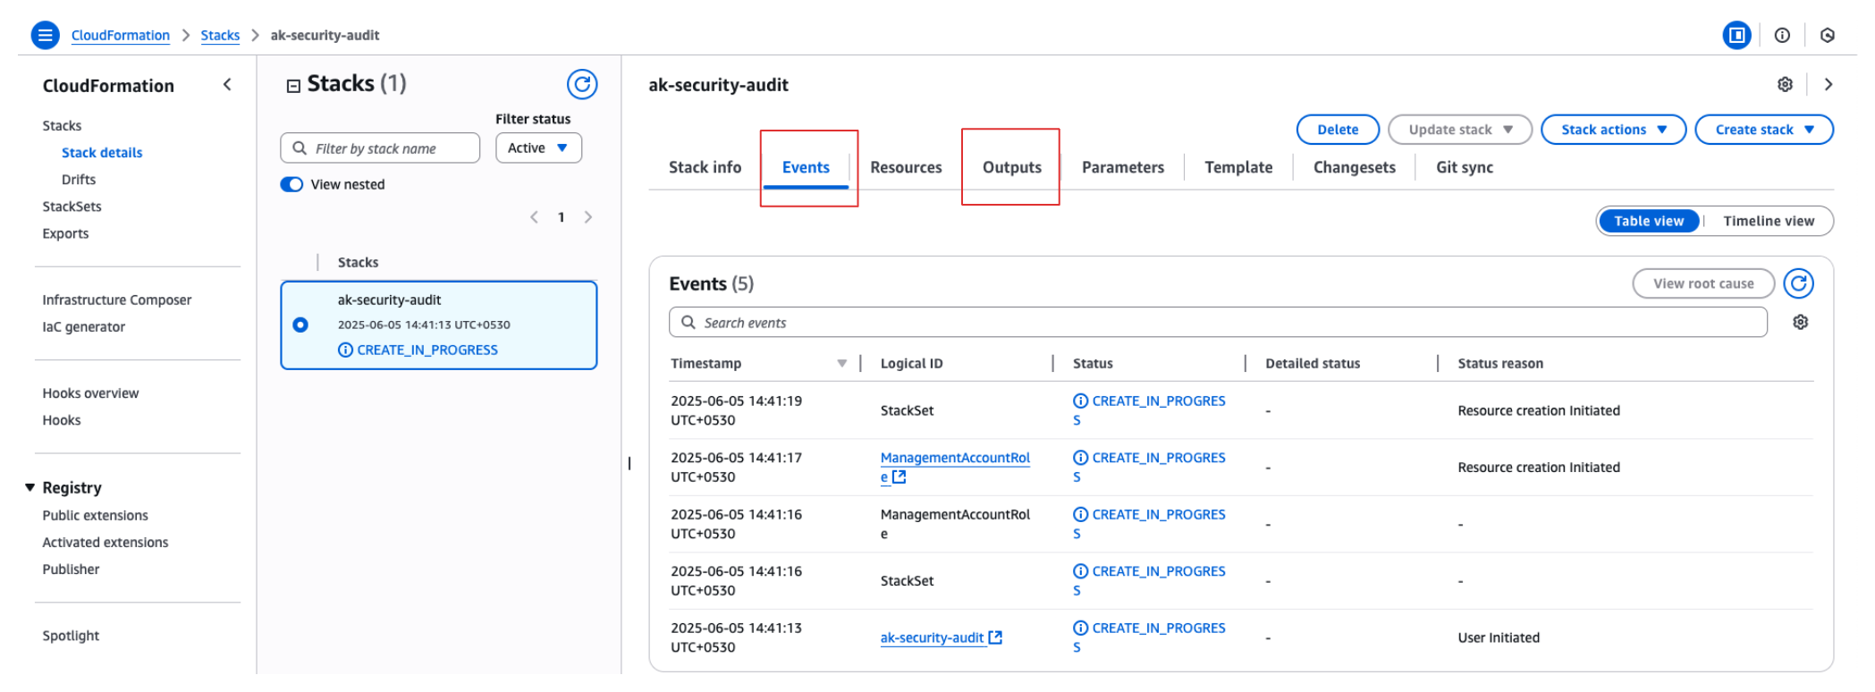Open StackSets in the sidebar

tap(72, 207)
